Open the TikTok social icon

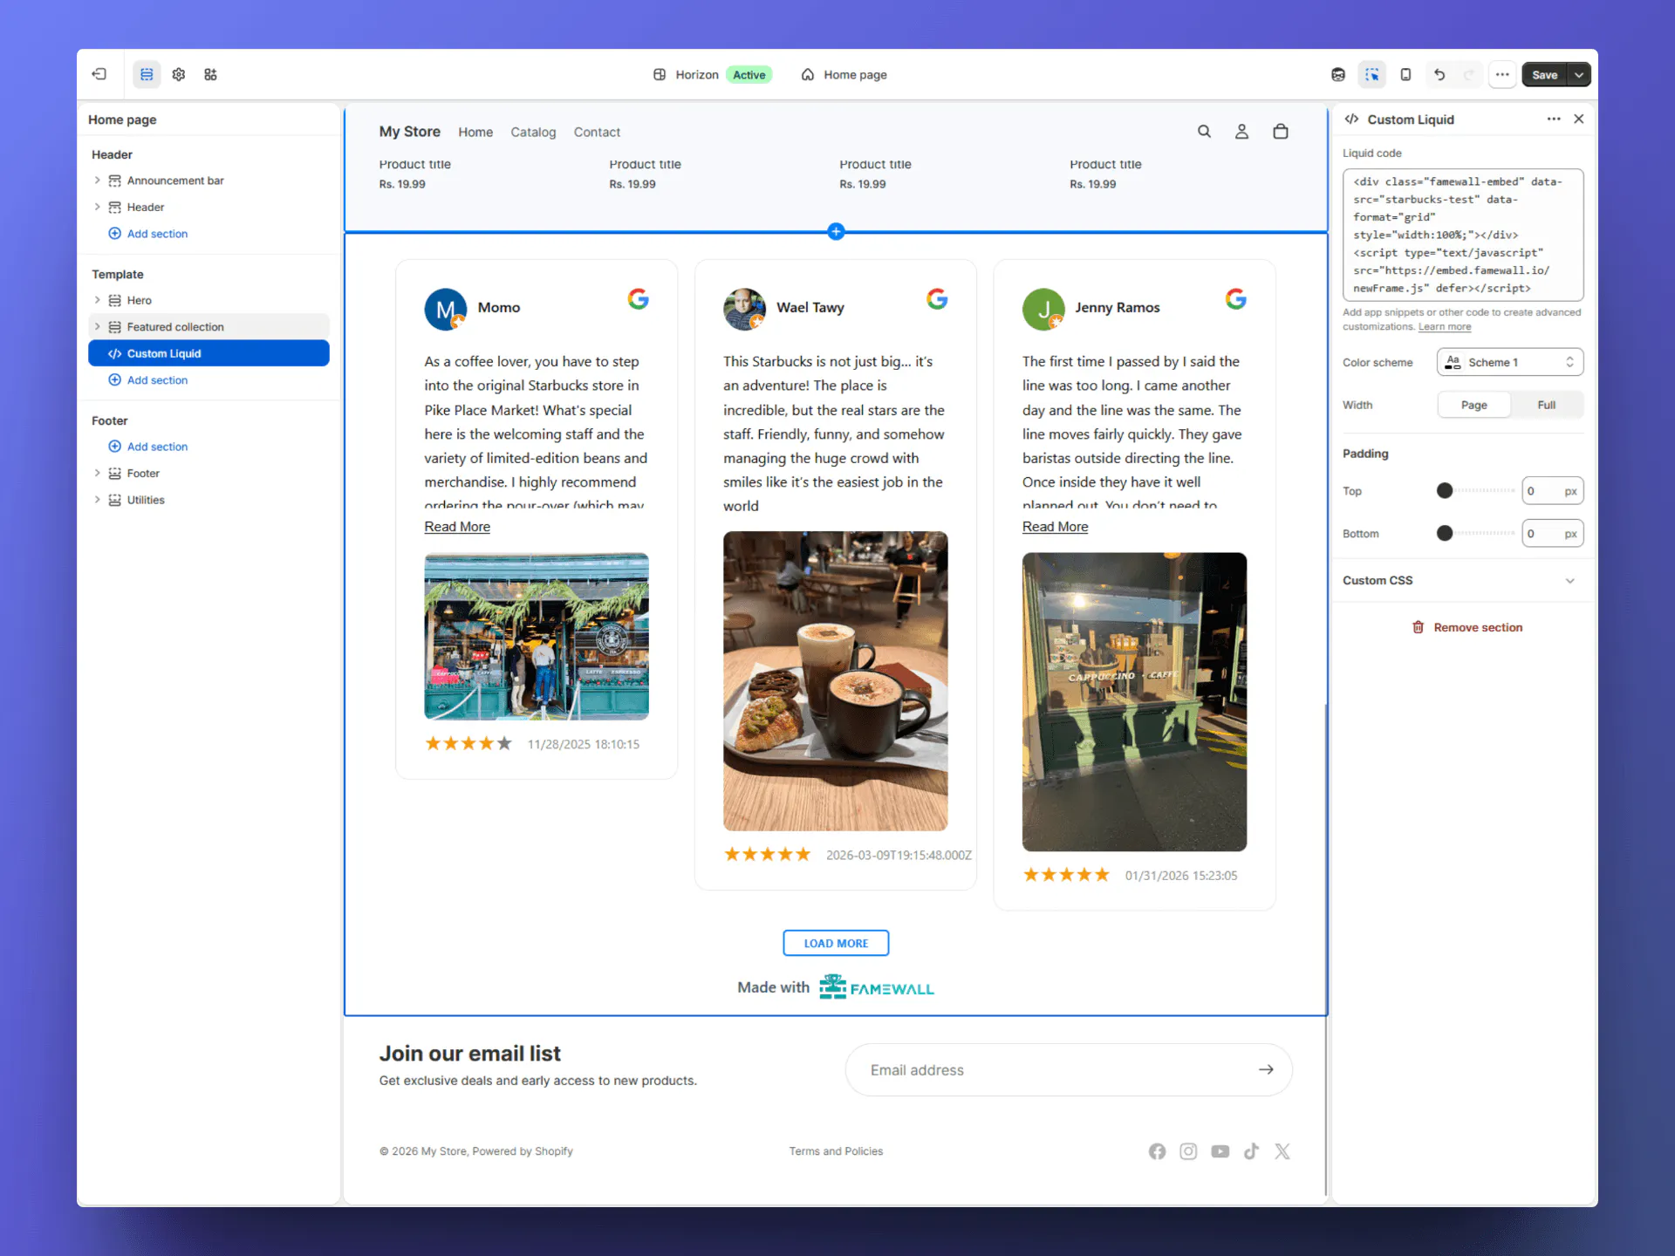[1251, 1151]
